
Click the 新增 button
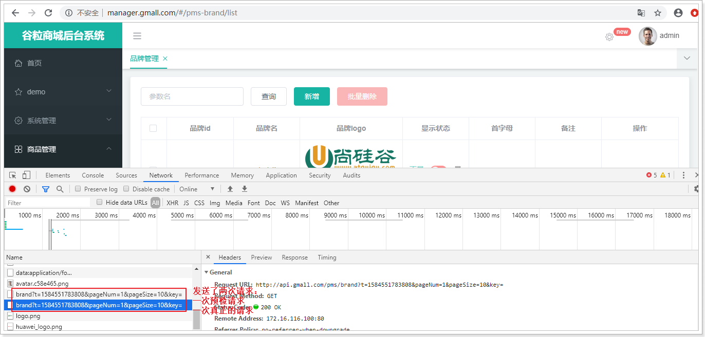click(x=312, y=96)
